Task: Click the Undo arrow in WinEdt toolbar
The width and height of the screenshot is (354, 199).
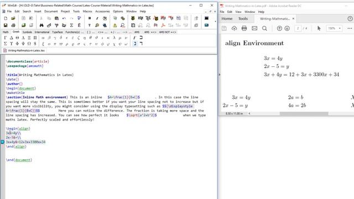Action: (64, 18)
